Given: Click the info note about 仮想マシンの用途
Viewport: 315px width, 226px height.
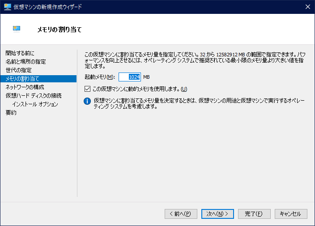Looking at the screenshot, I should pyautogui.click(x=199, y=103).
